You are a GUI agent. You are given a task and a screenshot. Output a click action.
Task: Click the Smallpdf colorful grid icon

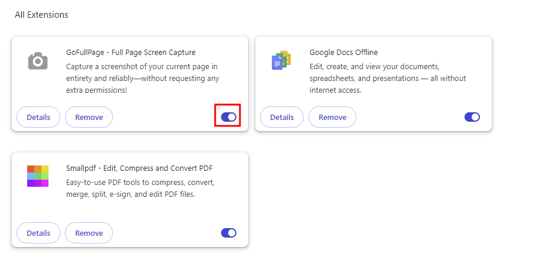click(38, 176)
